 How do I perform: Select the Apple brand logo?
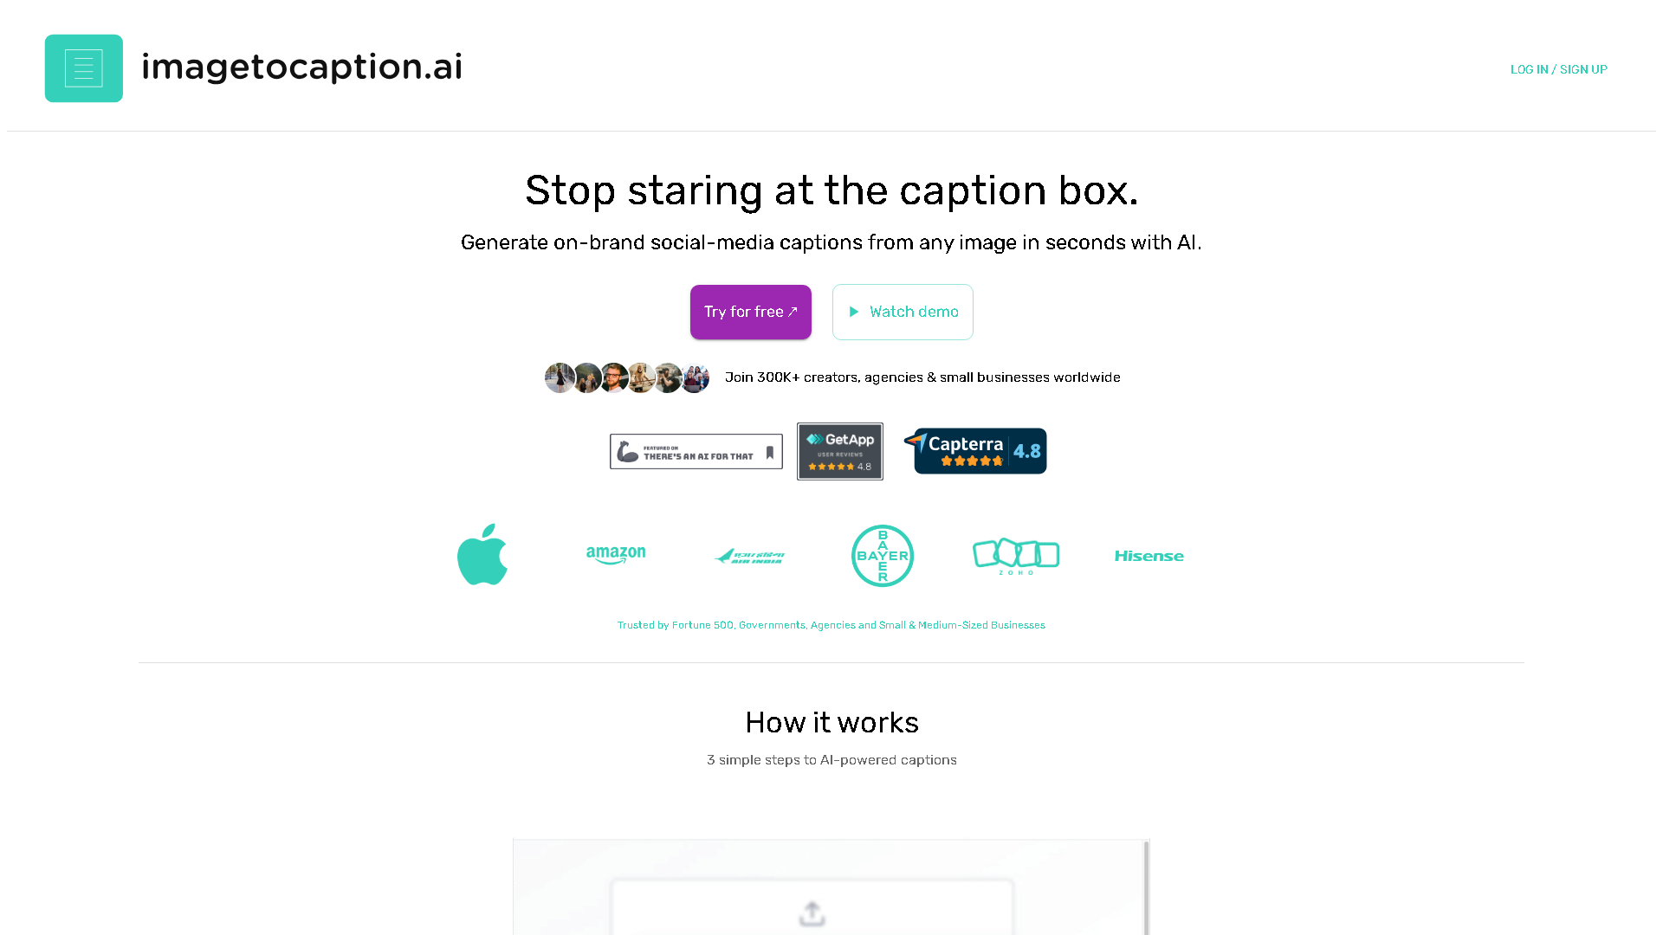point(482,555)
